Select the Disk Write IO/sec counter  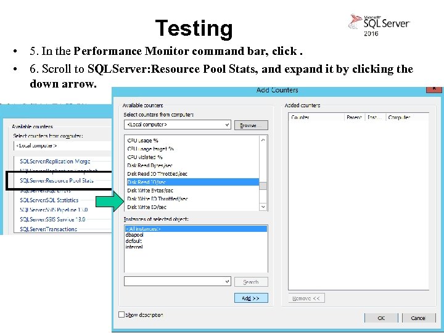(x=147, y=207)
